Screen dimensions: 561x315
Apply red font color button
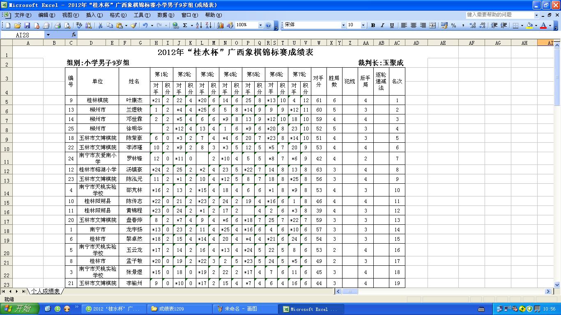coord(543,25)
